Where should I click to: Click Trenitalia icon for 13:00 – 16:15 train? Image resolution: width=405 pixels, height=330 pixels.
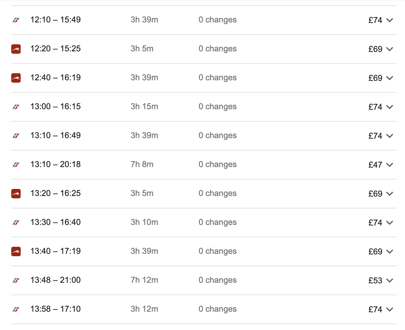[16, 107]
